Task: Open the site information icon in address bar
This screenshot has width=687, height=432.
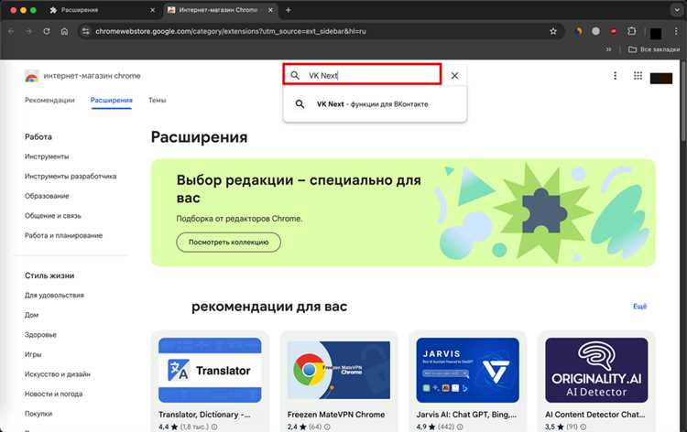Action: [86, 31]
